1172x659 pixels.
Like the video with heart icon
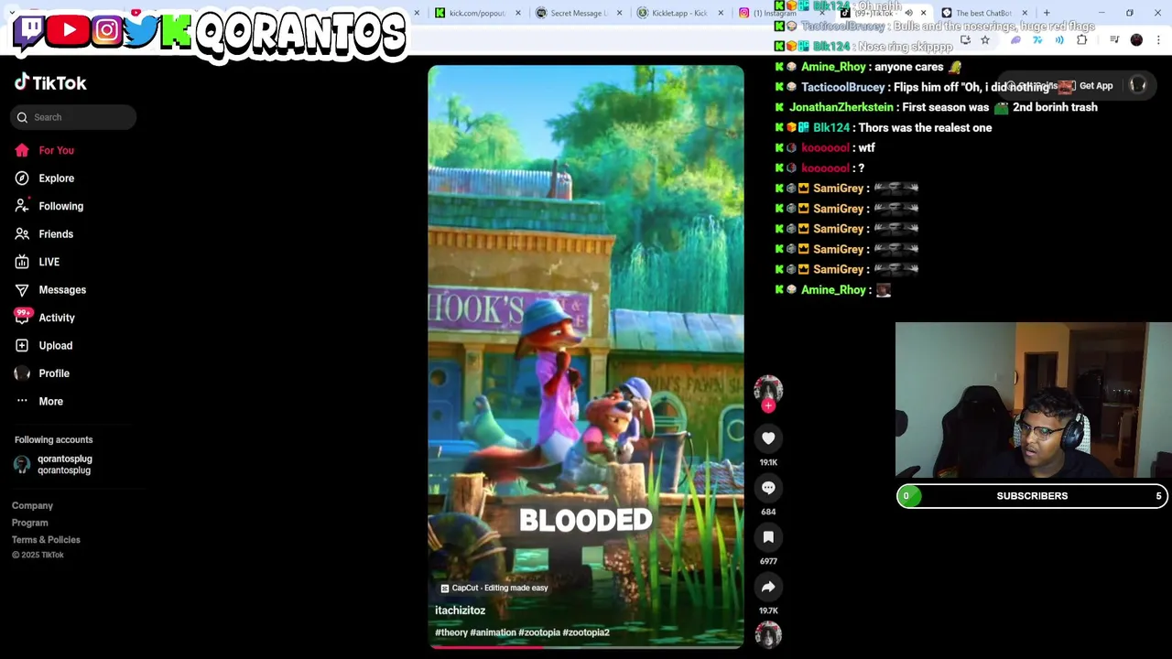[x=768, y=438]
